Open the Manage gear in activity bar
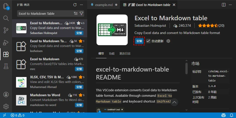The image size is (236, 118). coord(6,106)
